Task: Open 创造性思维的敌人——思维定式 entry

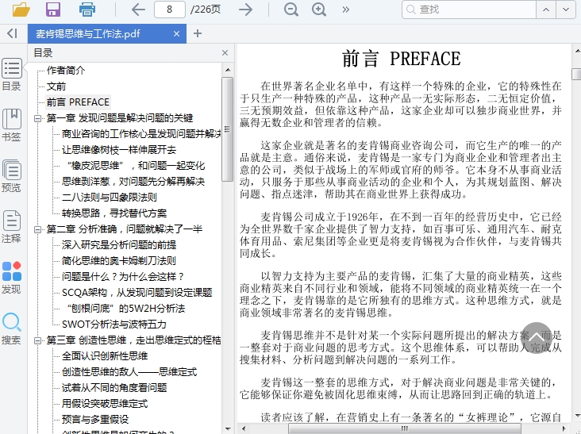Action: 129,372
